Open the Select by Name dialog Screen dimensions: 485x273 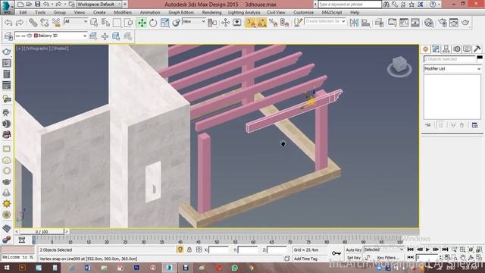[x=105, y=23]
